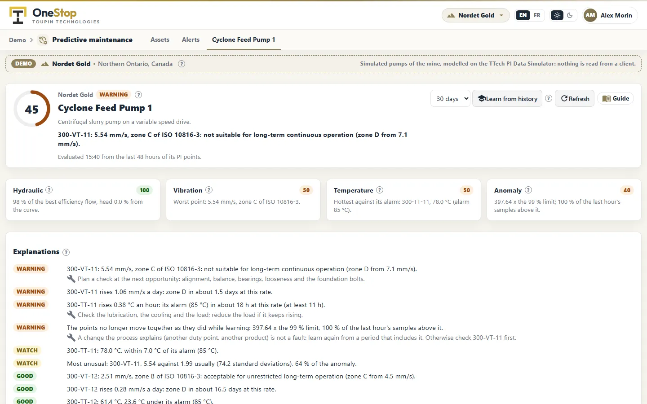Click wrench icon beside 'Check the lubrication' advice
This screenshot has height=404, width=647.
coord(71,315)
